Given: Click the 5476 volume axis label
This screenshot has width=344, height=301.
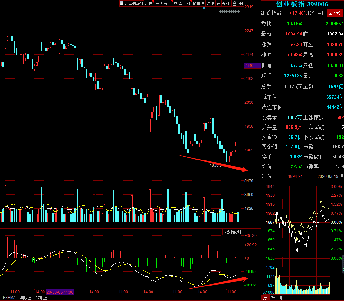Looking at the screenshot, I should tap(249, 181).
